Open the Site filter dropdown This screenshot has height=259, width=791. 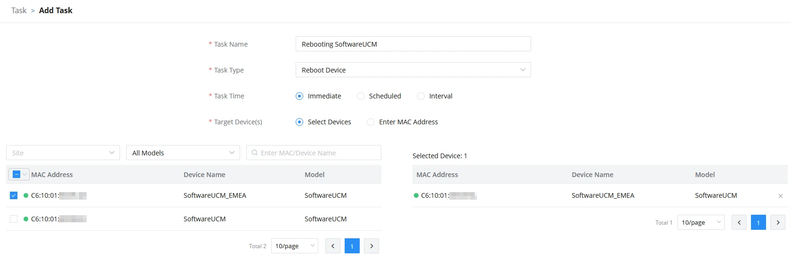pyautogui.click(x=63, y=153)
